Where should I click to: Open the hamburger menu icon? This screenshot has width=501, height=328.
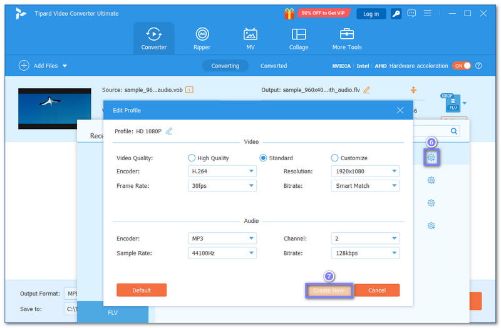427,13
